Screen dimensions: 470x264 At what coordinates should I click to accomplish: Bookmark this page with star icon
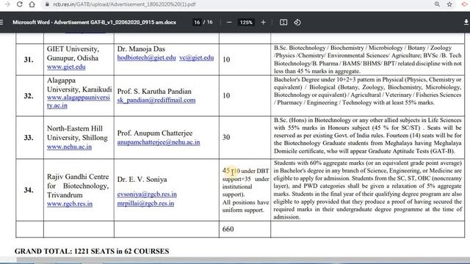point(449,4)
